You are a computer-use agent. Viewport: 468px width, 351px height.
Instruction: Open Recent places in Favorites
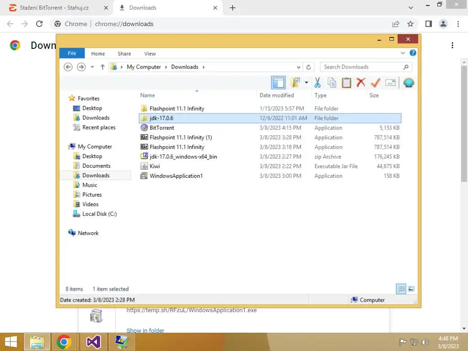[x=99, y=127]
